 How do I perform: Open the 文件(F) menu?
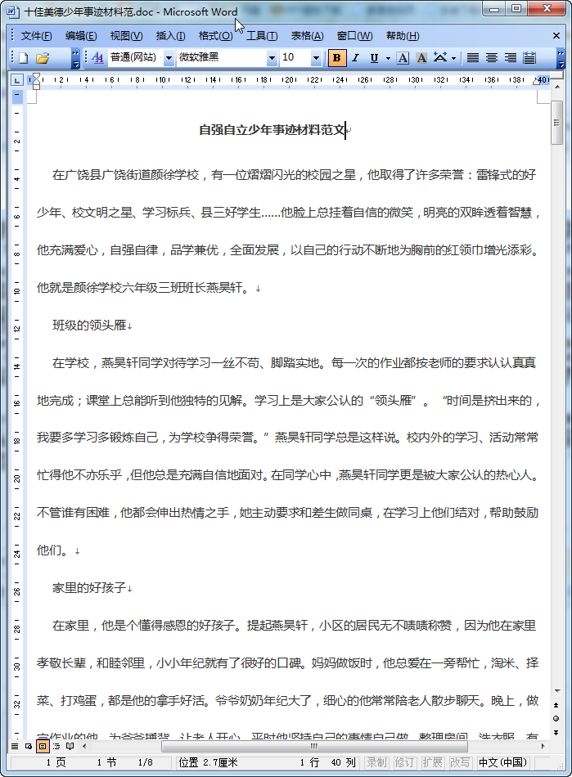[36, 36]
